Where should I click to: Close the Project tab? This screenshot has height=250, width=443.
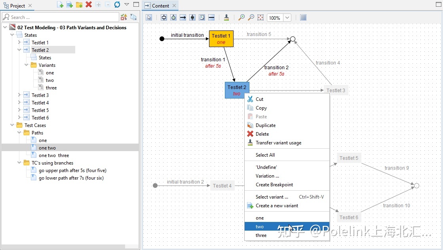tap(30, 6)
